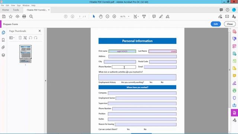238x134 pixels.
Task: Click into the Last Name field
Action: (x=163, y=51)
